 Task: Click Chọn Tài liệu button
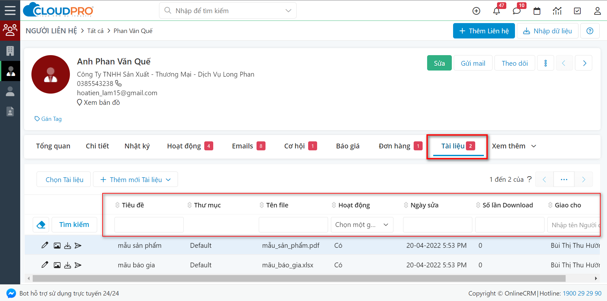coord(64,180)
